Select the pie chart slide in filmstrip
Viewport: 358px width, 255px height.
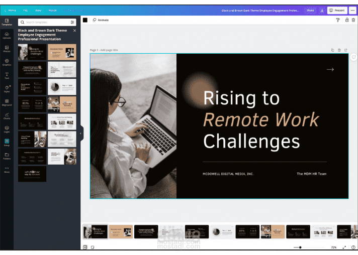(222, 232)
